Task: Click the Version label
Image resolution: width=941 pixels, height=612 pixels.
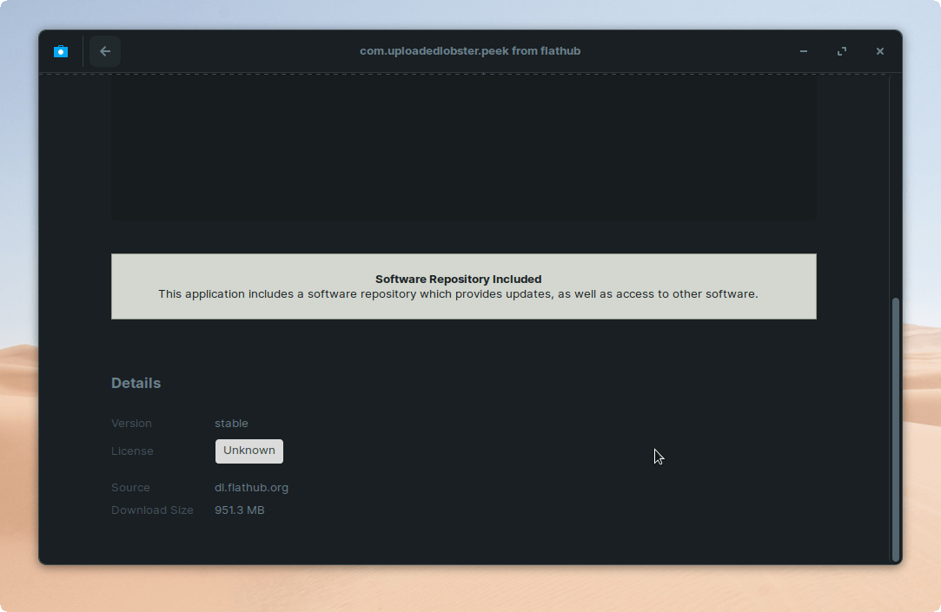Action: point(131,424)
